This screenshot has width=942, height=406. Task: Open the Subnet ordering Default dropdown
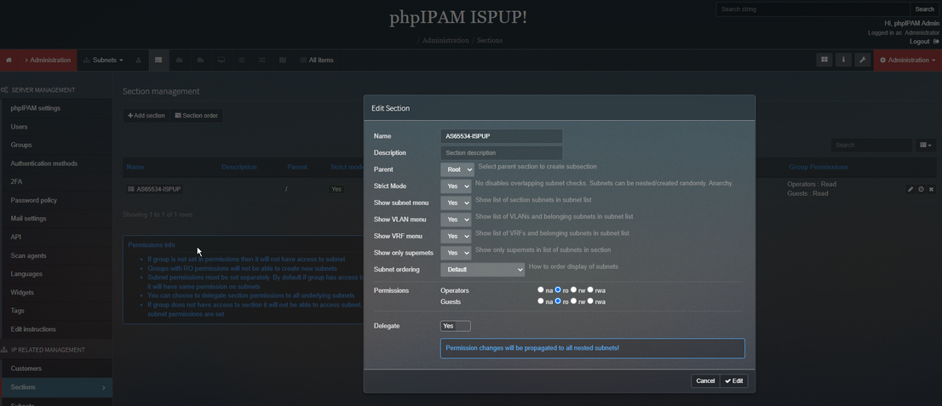click(x=482, y=270)
